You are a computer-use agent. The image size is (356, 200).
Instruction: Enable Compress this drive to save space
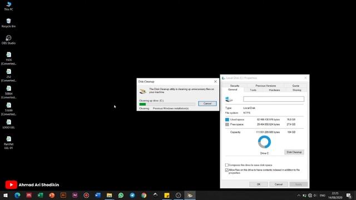[226, 165]
